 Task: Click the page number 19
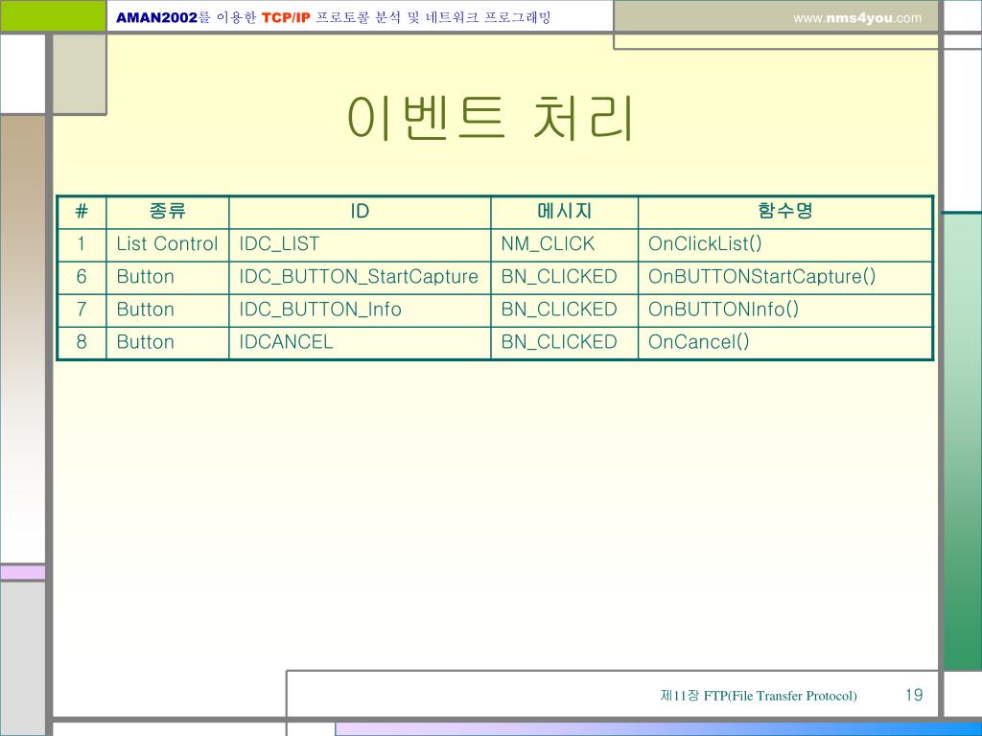coord(914,695)
